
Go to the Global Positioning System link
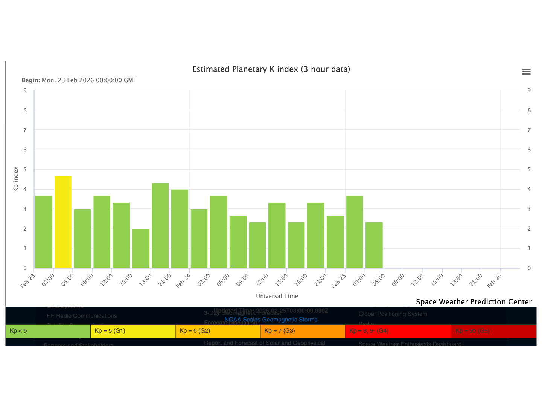393,314
